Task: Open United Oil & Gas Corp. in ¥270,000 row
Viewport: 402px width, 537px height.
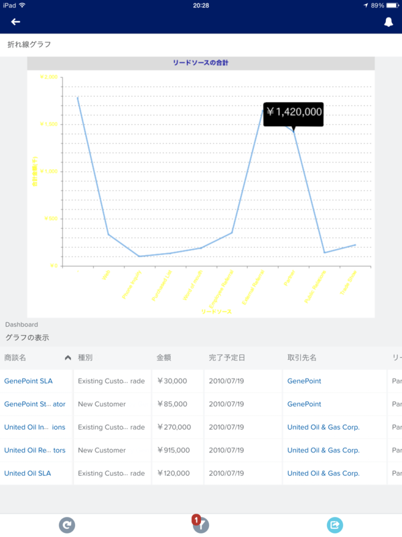Action: pyautogui.click(x=324, y=427)
